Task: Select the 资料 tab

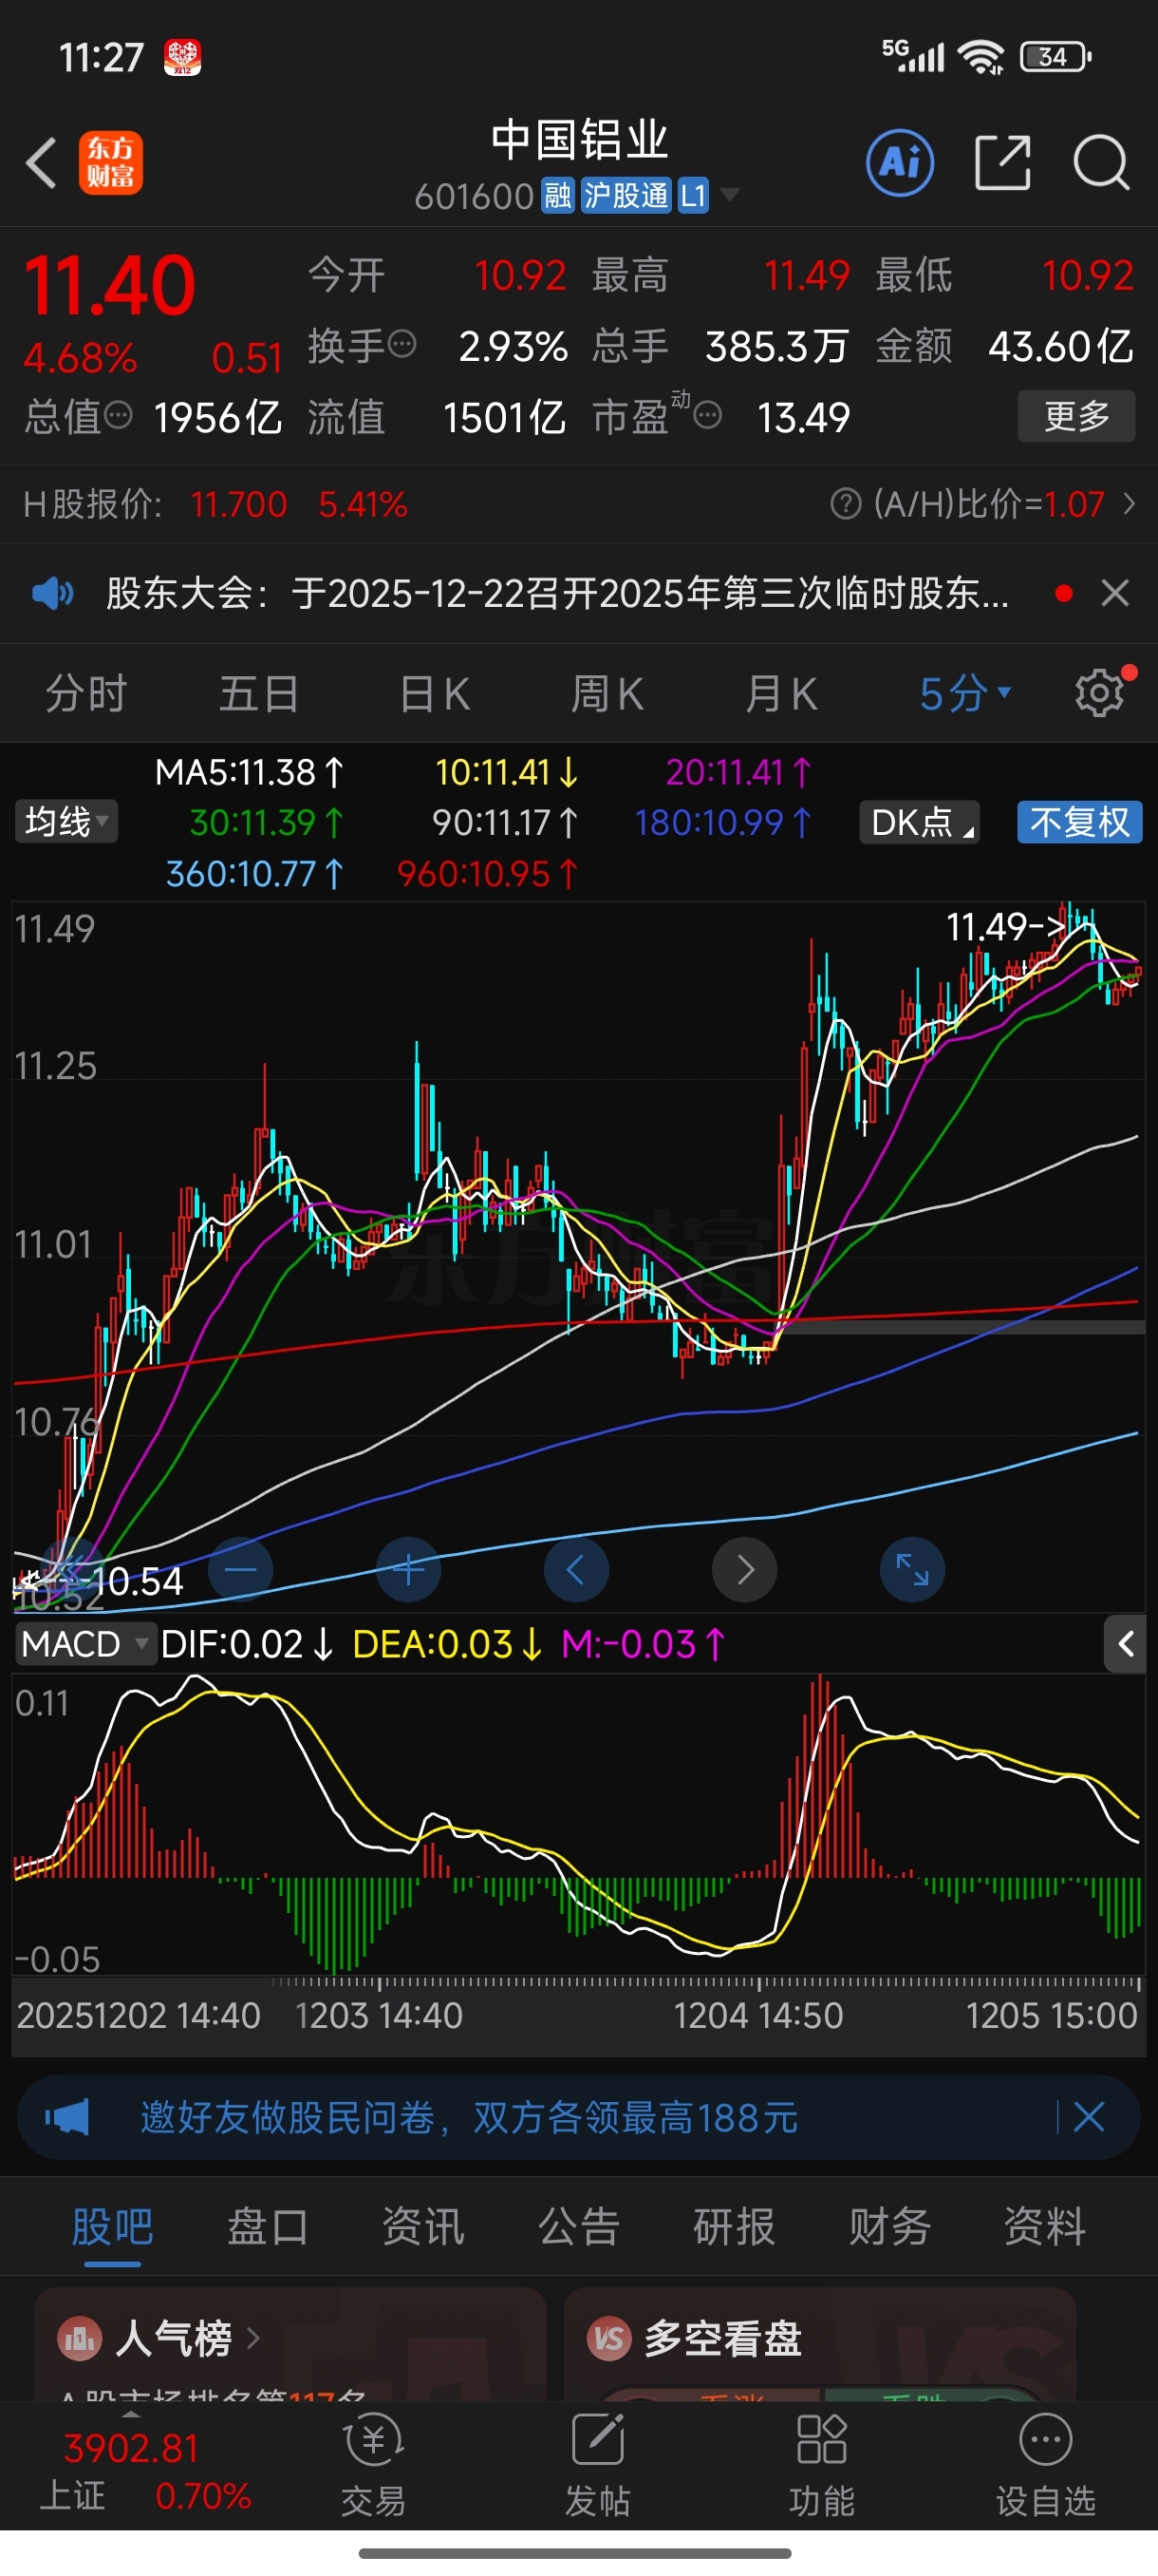Action: 1045,2226
